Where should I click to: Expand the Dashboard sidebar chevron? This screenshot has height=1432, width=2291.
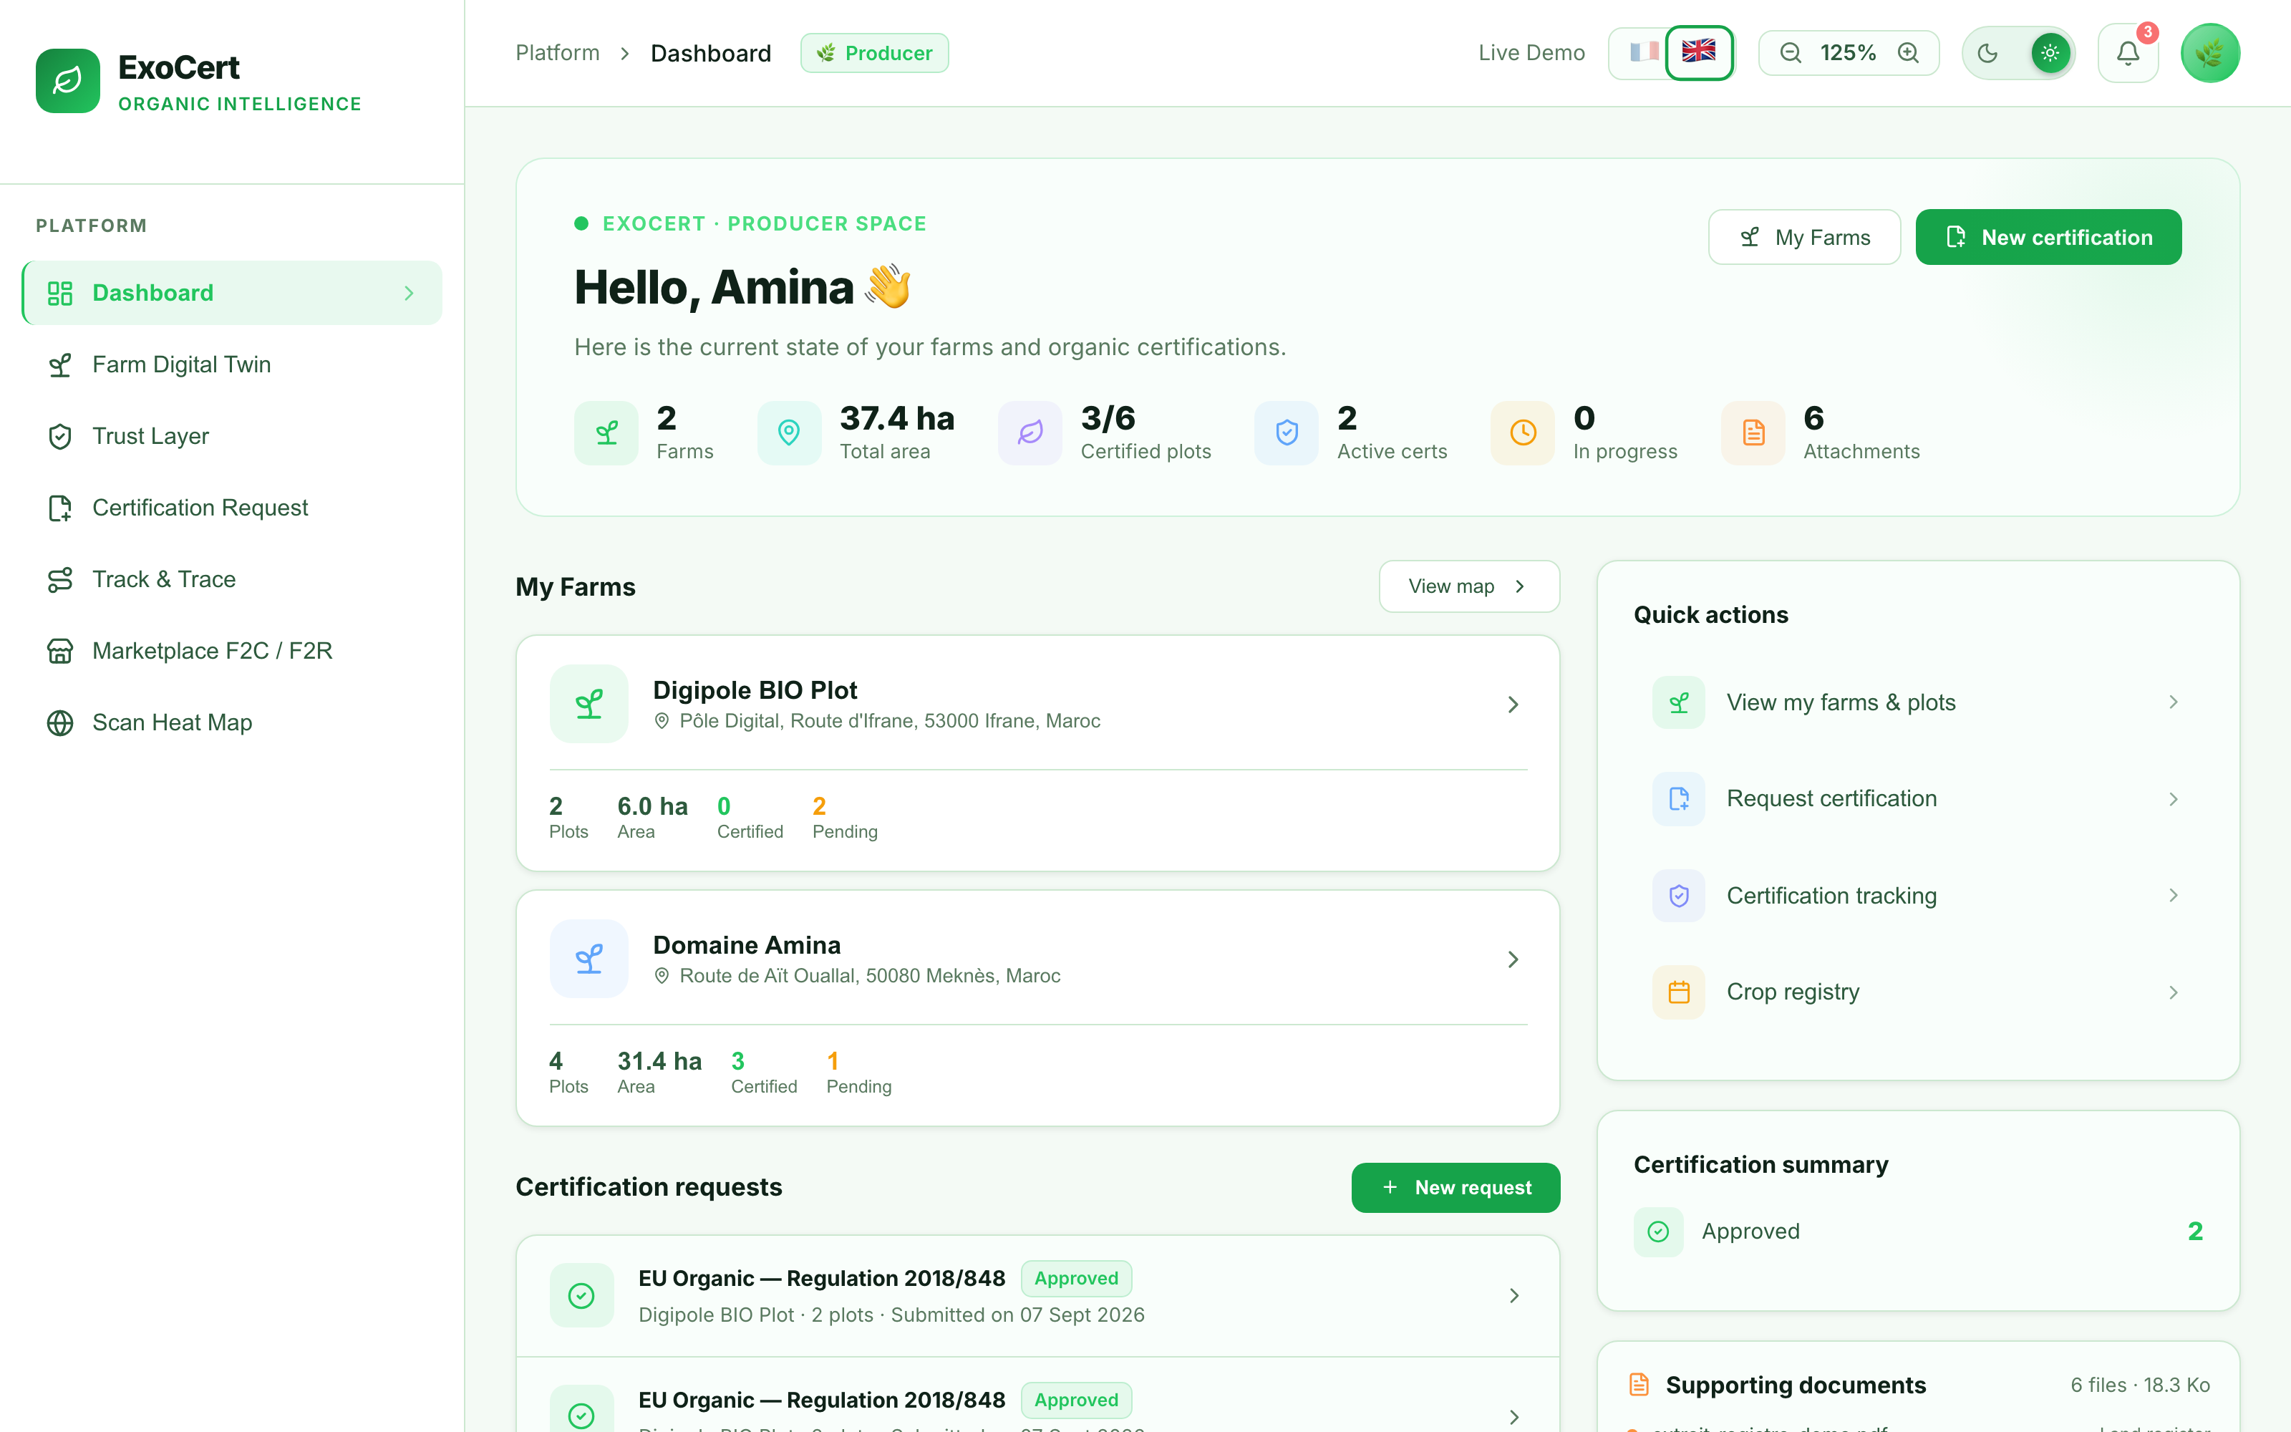pos(409,294)
